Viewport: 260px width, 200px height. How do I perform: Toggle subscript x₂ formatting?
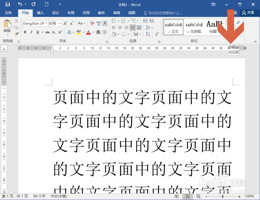click(x=54, y=32)
